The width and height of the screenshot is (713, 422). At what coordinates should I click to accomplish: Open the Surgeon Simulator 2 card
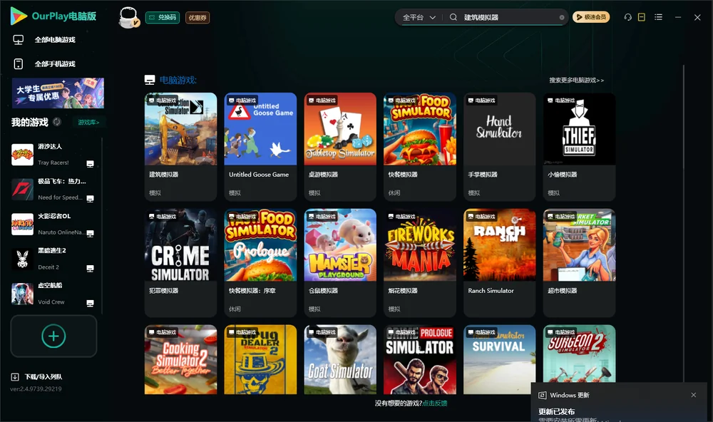coord(579,354)
